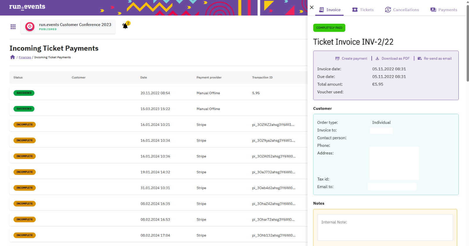Click the Incoming Ticket Payments page heading

point(54,48)
